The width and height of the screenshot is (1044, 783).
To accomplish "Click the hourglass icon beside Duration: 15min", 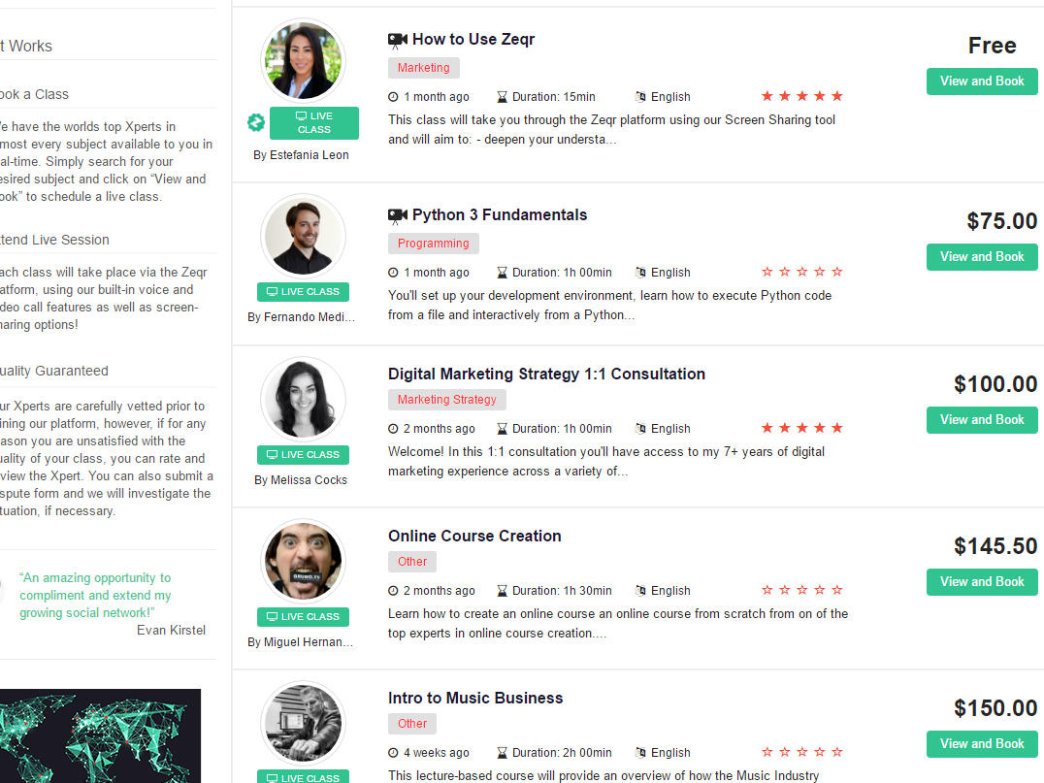I will [502, 97].
